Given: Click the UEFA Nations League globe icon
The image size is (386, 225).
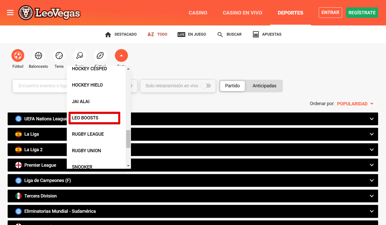Looking at the screenshot, I should [x=19, y=119].
